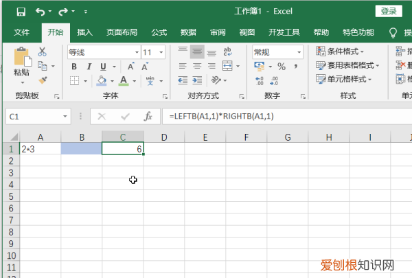The image size is (412, 278).
Task: Open the font size 11 dropdown
Action: 161,52
